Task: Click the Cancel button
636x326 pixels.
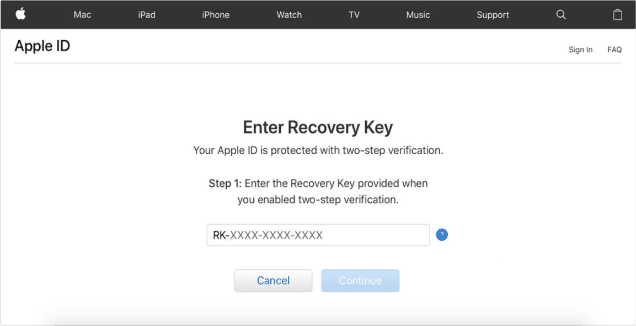Action: pyautogui.click(x=274, y=281)
